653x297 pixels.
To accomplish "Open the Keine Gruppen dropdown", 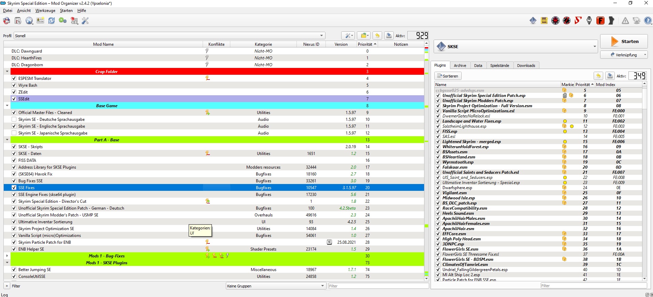I will click(276, 286).
